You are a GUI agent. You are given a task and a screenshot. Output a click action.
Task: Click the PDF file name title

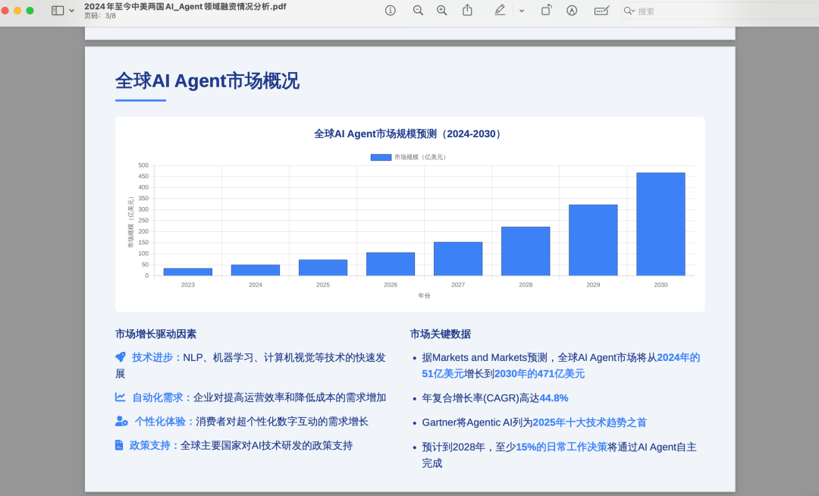pyautogui.click(x=186, y=7)
